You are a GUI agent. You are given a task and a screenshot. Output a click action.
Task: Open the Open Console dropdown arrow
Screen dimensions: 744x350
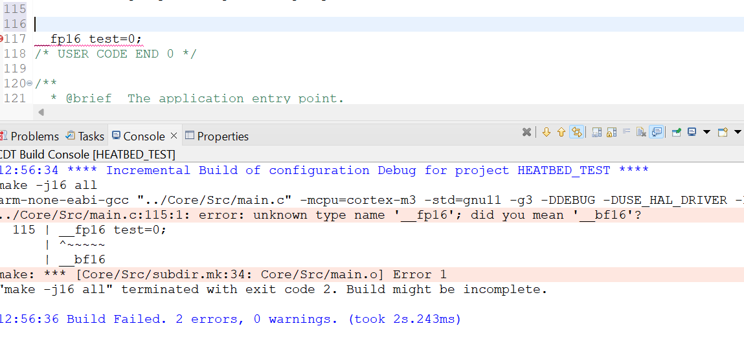738,132
